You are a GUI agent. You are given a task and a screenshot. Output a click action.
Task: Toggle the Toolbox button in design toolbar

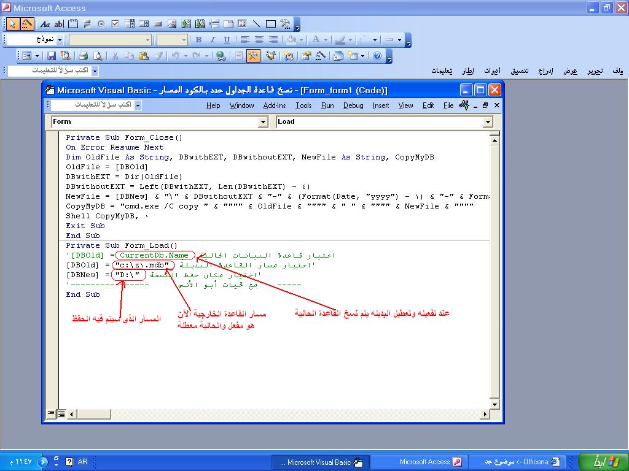click(x=253, y=56)
